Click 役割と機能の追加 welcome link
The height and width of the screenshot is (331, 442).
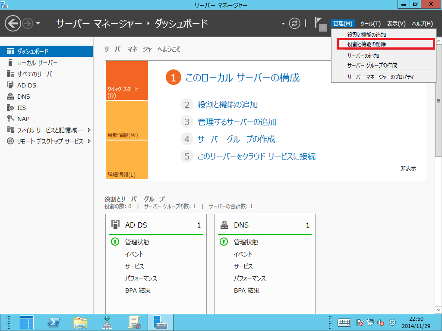228,105
